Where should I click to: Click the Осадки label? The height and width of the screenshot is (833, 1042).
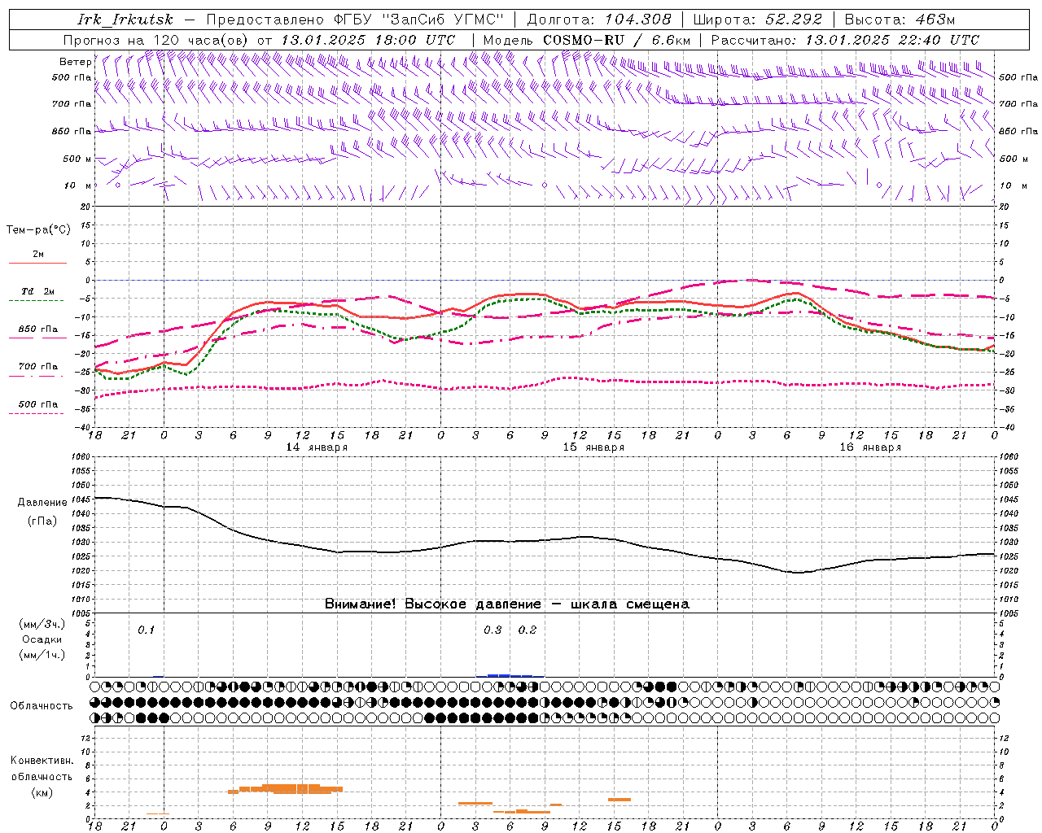tap(42, 639)
